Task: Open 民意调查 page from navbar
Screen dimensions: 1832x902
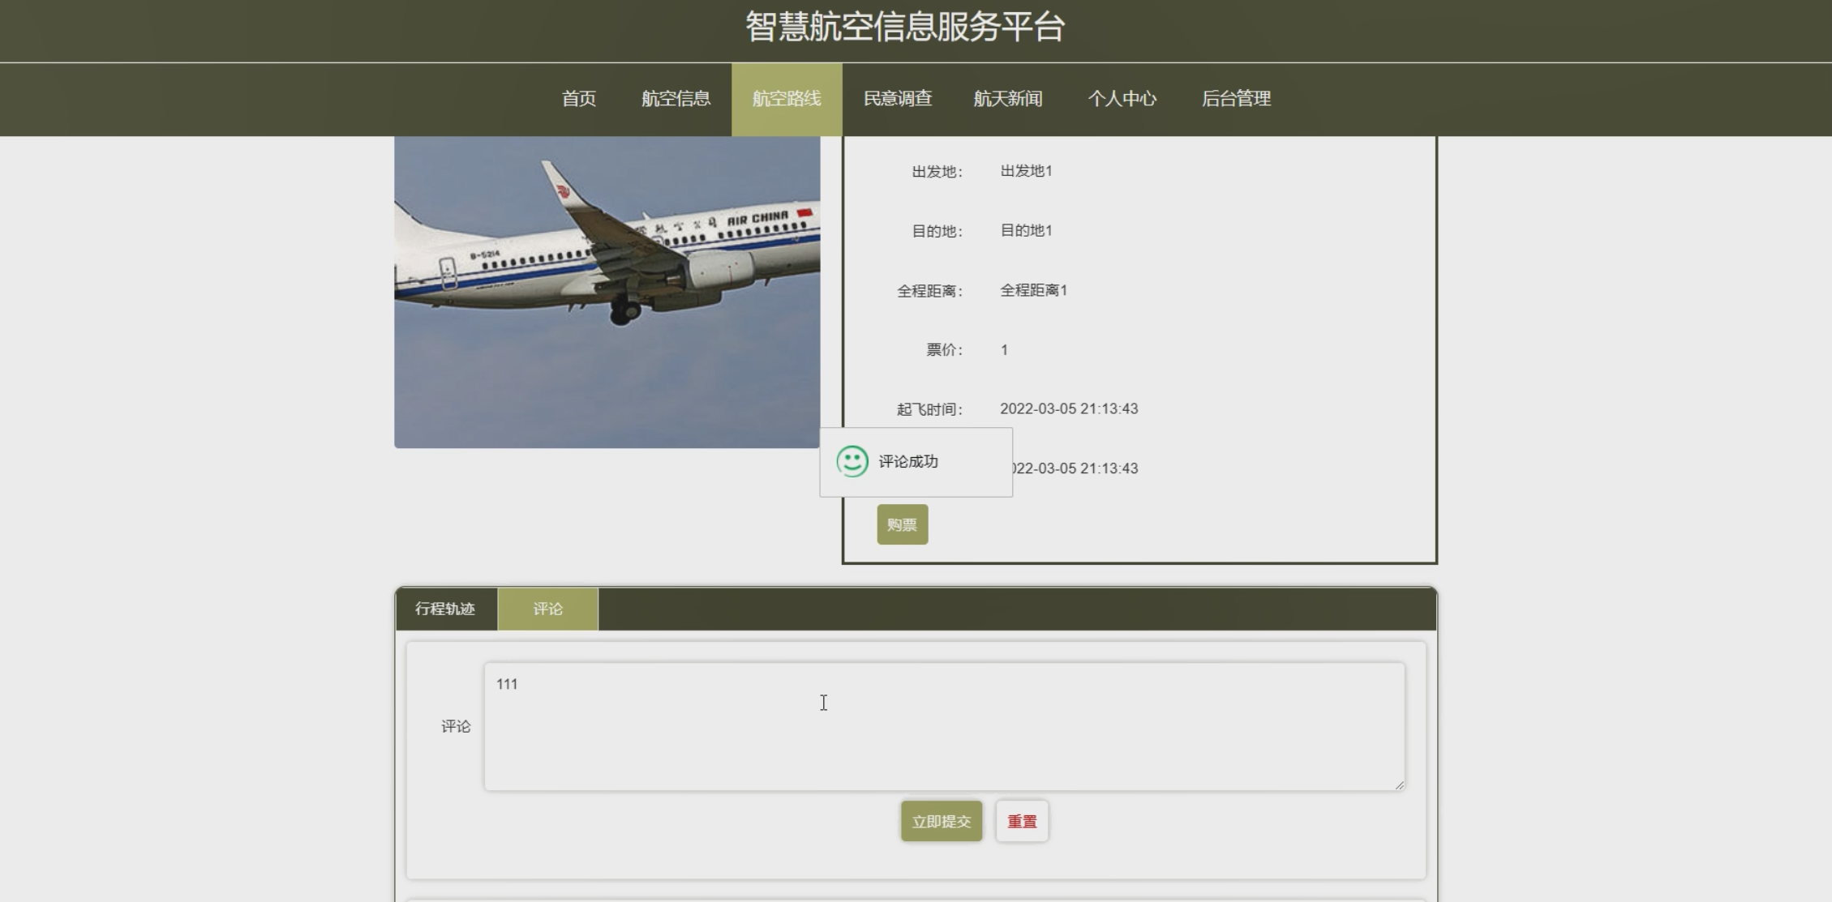Action: 898,99
